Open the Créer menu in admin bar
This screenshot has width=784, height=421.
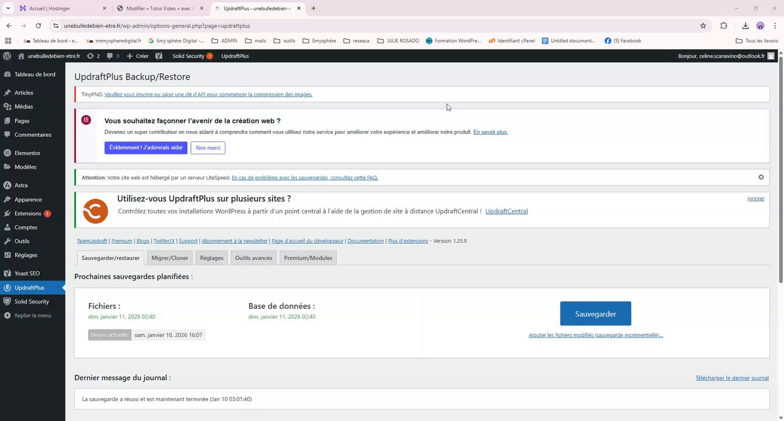(137, 56)
